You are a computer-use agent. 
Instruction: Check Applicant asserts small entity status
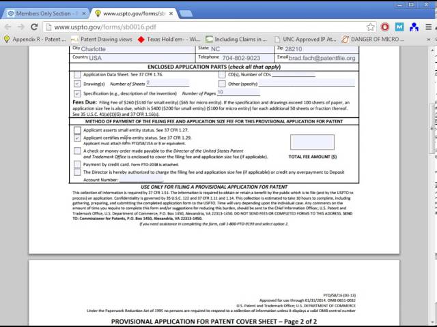[77, 130]
